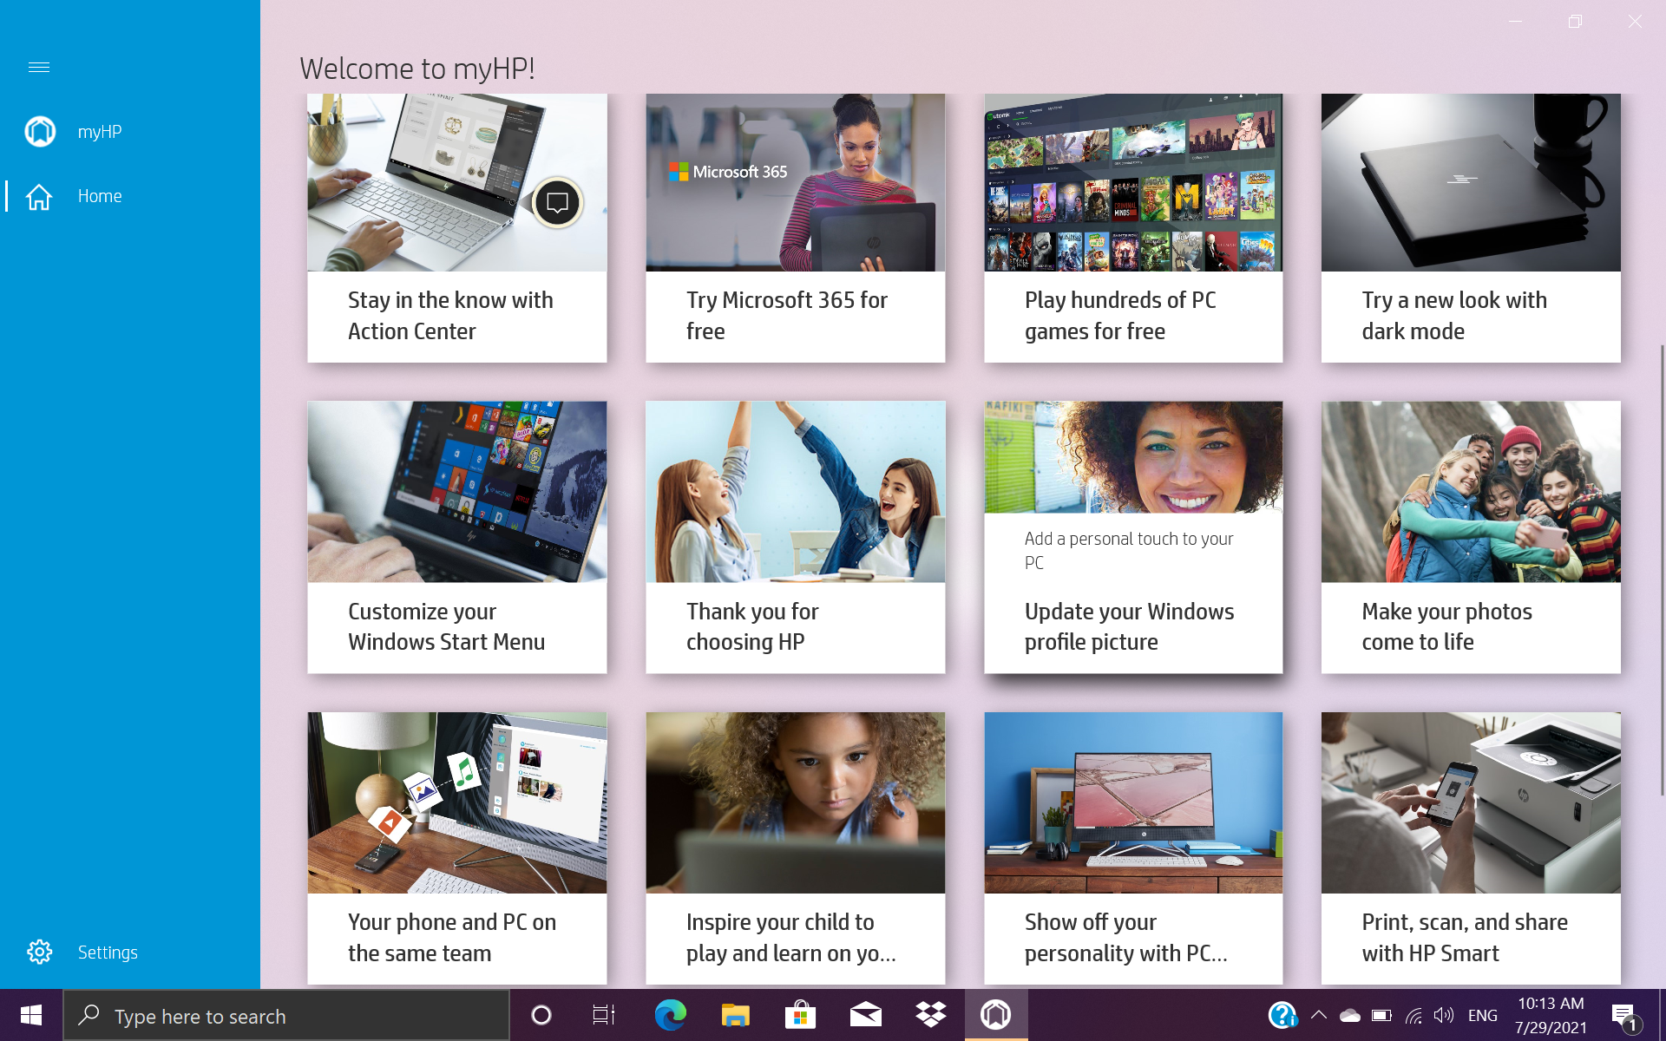Viewport: 1666px width, 1041px height.
Task: Click 'Try a new look with dark mode'
Action: (1454, 316)
